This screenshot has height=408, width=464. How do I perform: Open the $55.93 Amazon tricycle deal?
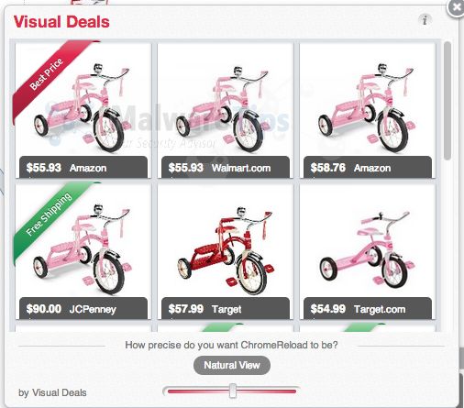tap(83, 111)
